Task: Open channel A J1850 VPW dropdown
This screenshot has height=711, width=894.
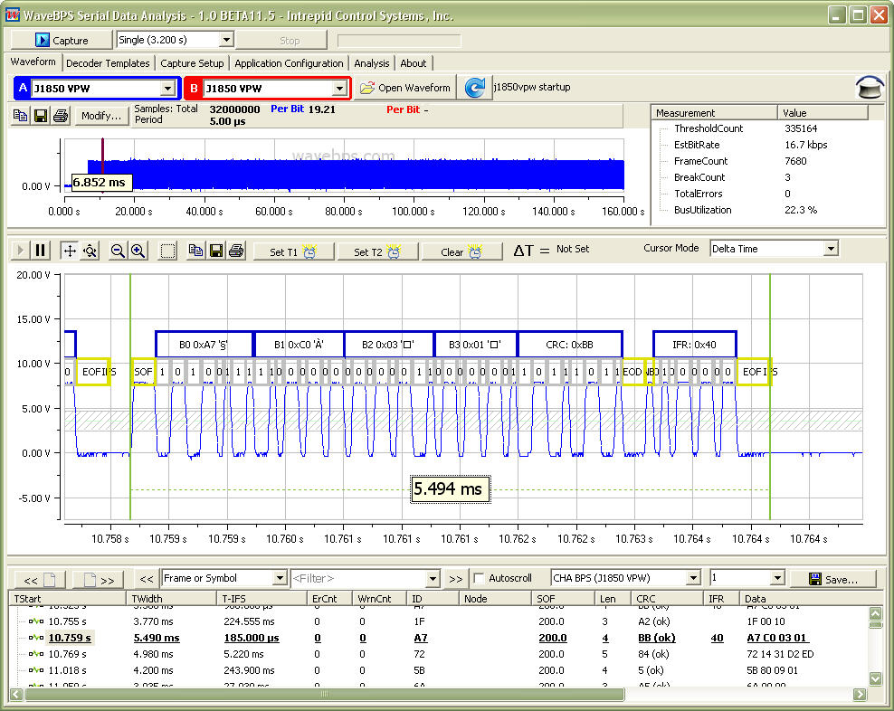Action: (167, 89)
